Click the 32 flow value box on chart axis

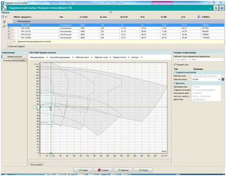(x=51, y=155)
